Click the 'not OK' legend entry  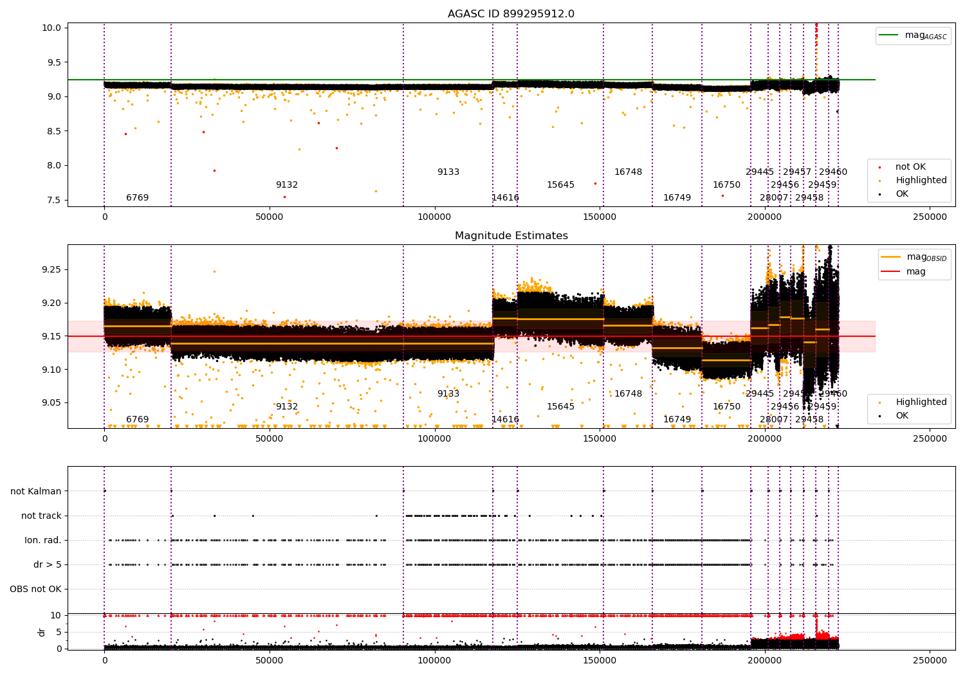click(x=910, y=167)
